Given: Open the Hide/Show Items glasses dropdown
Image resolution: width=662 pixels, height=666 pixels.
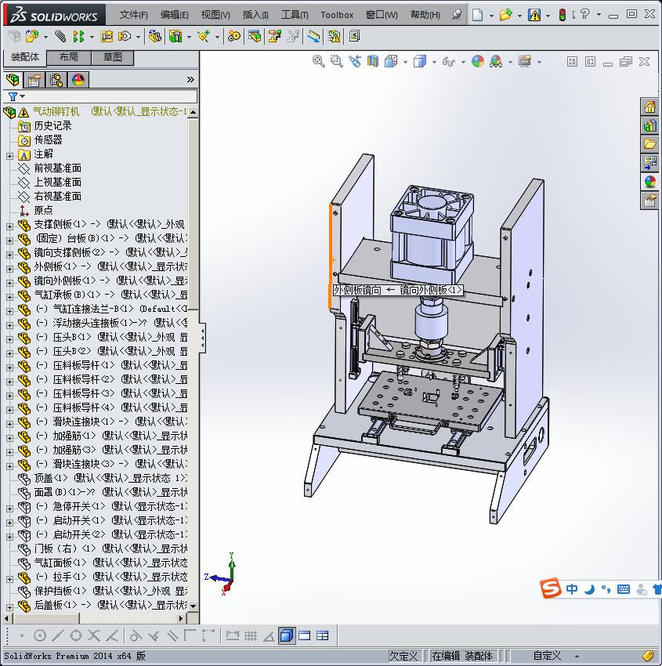Looking at the screenshot, I should [x=463, y=63].
